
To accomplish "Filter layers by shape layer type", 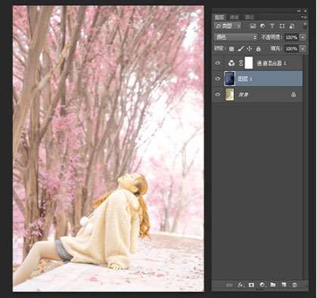I will pyautogui.click(x=282, y=26).
